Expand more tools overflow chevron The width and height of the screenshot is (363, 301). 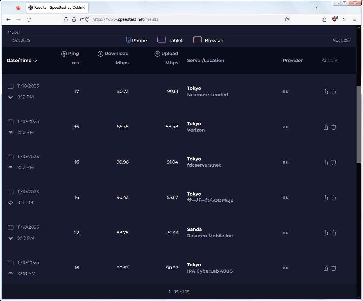coord(344,19)
